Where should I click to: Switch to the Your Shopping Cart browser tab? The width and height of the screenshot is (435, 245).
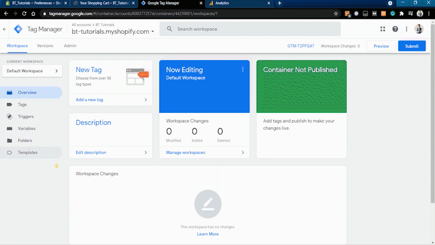pos(104,3)
